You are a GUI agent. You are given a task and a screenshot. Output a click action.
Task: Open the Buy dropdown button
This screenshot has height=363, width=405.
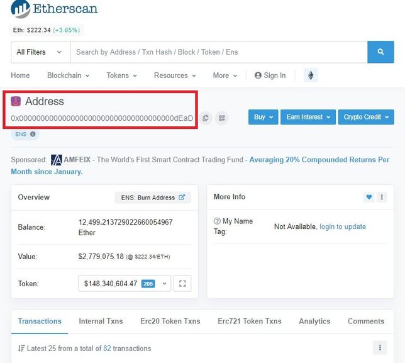(262, 117)
